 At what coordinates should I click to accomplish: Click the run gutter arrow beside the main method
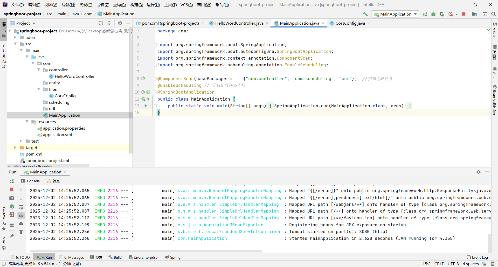pos(146,106)
